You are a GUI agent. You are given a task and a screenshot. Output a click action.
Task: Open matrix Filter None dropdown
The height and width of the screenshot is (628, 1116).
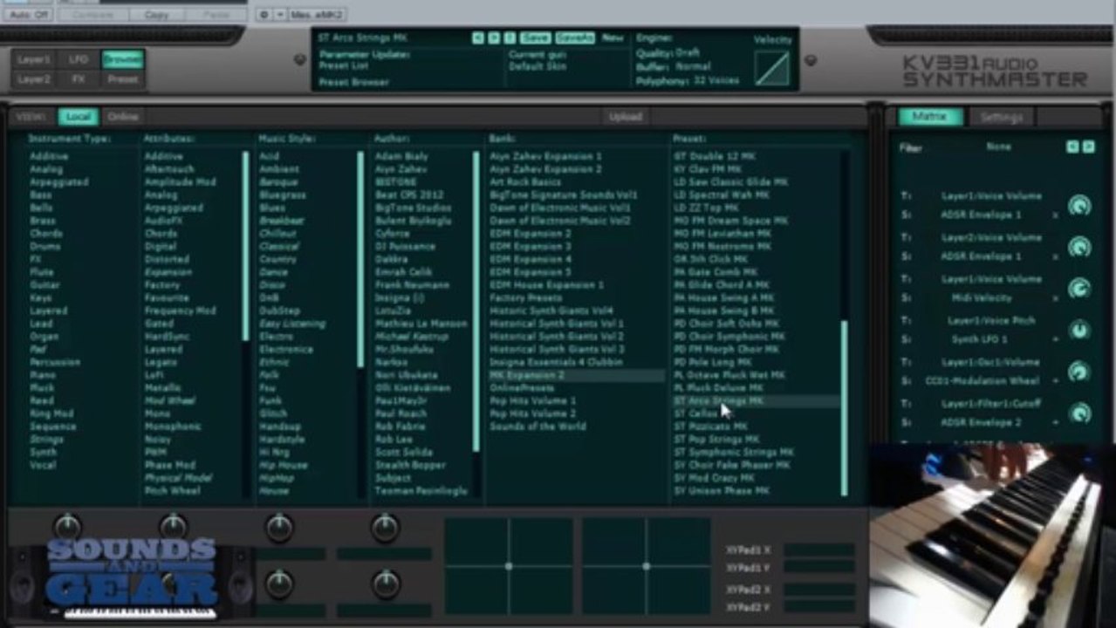point(999,147)
